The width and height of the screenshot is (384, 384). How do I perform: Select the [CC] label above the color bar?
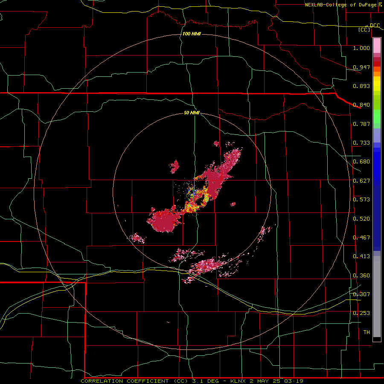364,29
